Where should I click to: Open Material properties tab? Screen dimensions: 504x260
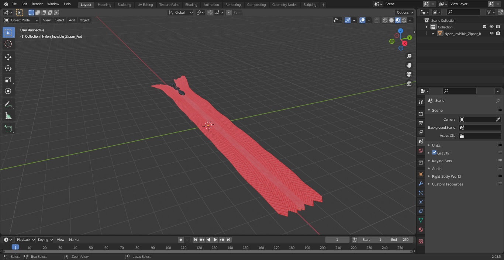click(421, 229)
